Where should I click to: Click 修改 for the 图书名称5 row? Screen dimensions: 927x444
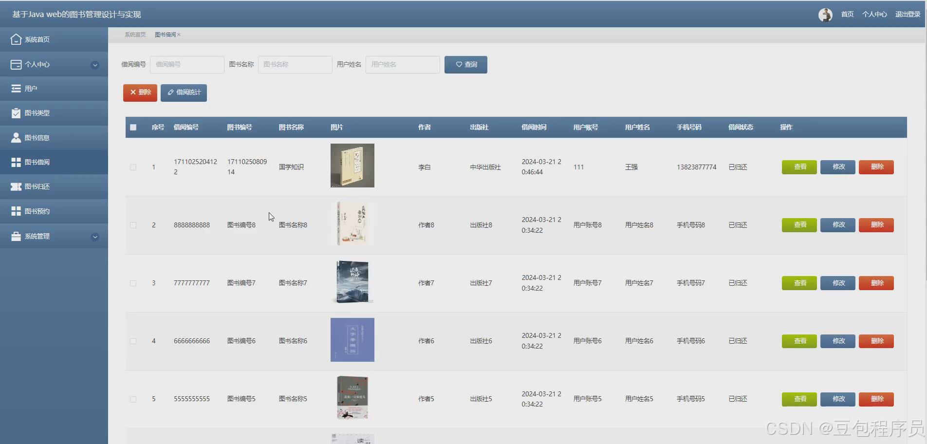838,399
